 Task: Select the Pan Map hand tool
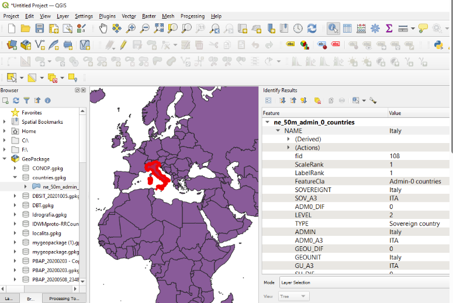pyautogui.click(x=103, y=28)
